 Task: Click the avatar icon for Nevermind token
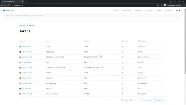[x=20, y=94]
